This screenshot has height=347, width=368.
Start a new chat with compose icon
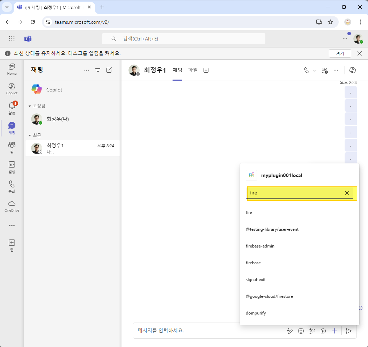pyautogui.click(x=109, y=70)
